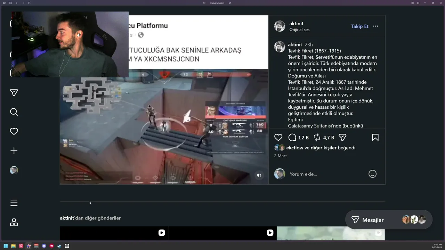
Task: Toggle the video sound with the speaker button
Action: [259, 175]
